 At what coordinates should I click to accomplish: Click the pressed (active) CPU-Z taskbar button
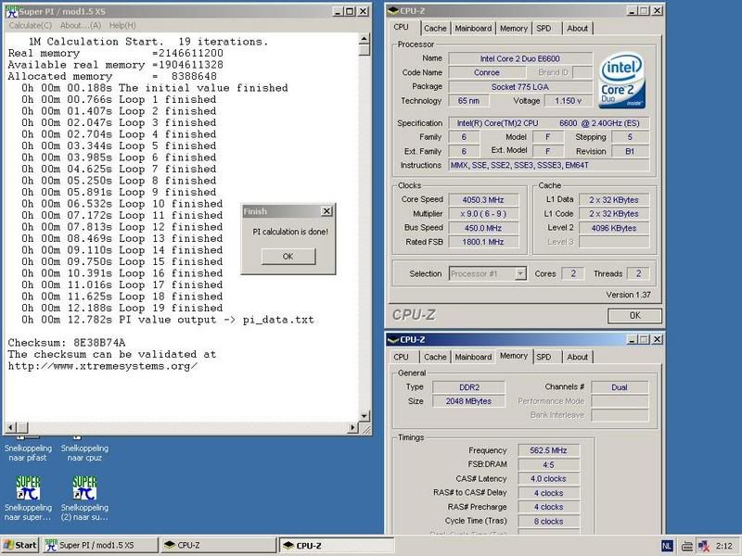[336, 546]
